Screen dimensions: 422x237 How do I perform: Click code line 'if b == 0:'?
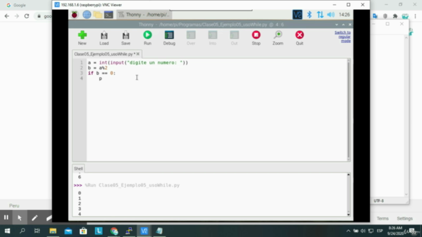[x=102, y=73]
